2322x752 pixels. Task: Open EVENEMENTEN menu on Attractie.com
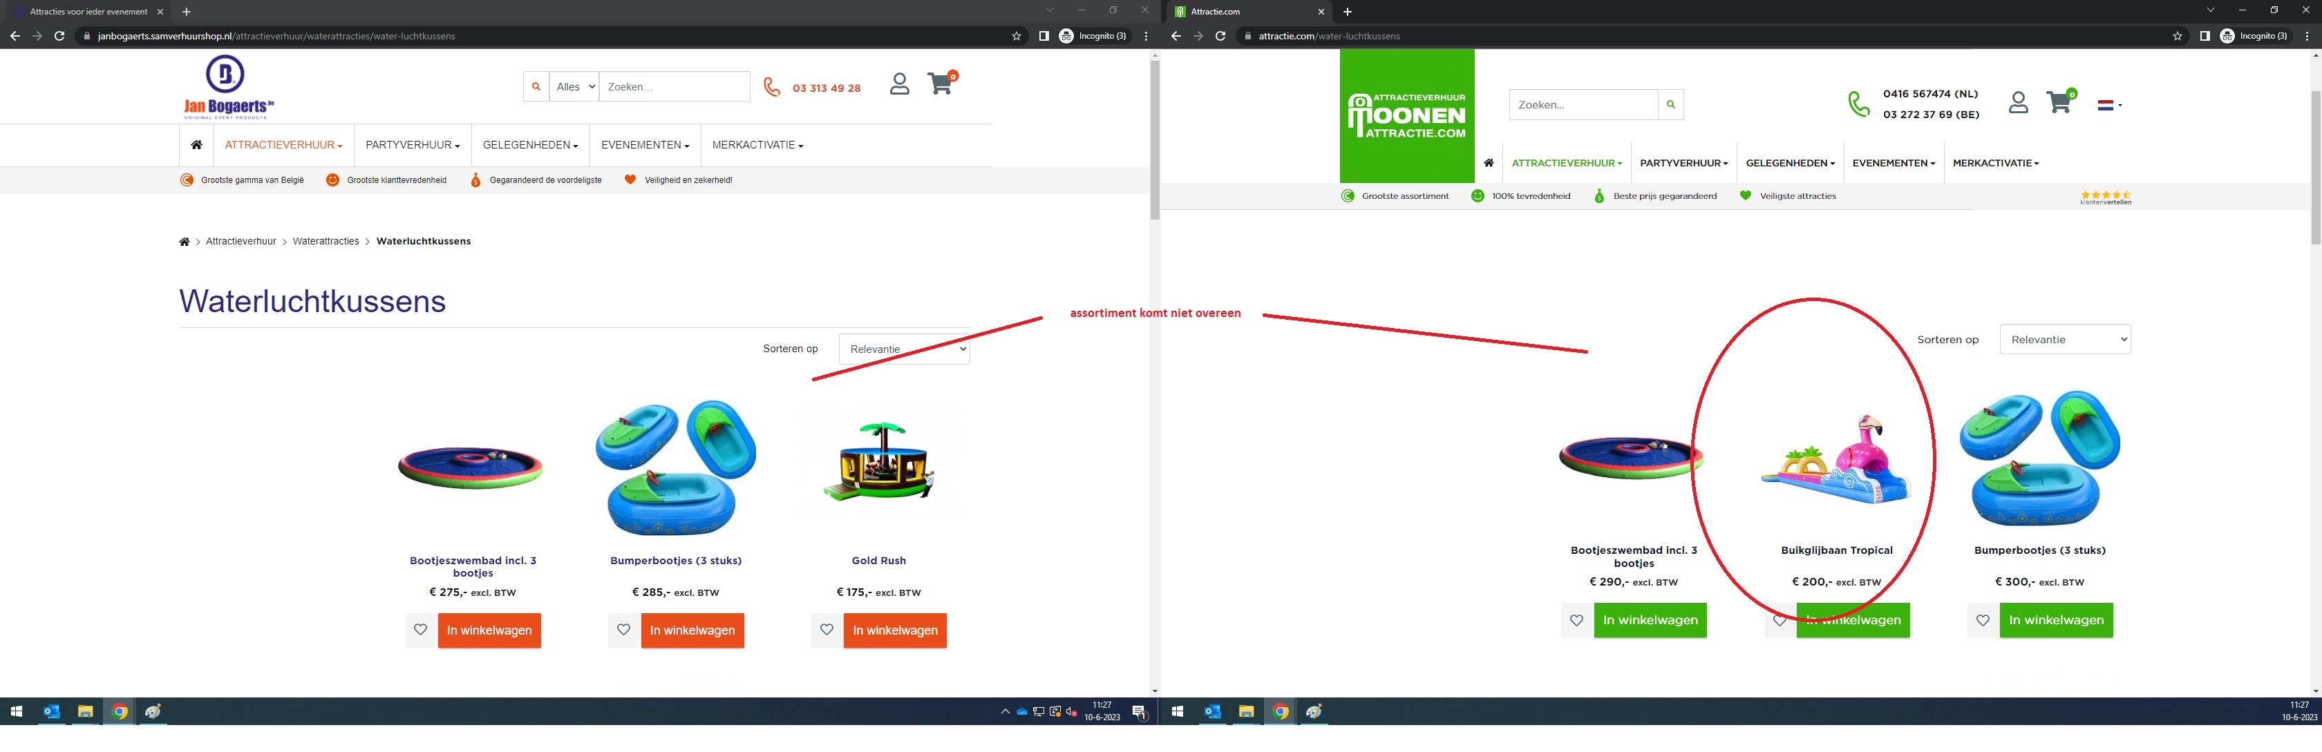1894,163
